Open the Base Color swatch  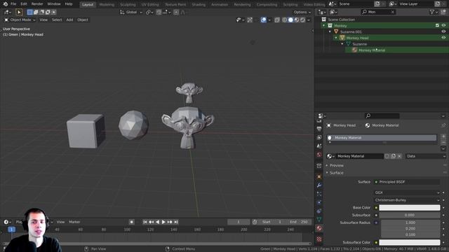pos(410,207)
